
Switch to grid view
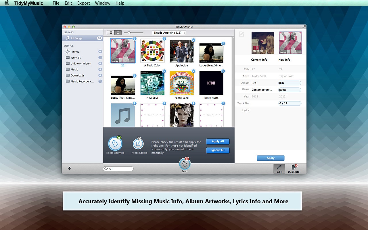[x=118, y=33]
